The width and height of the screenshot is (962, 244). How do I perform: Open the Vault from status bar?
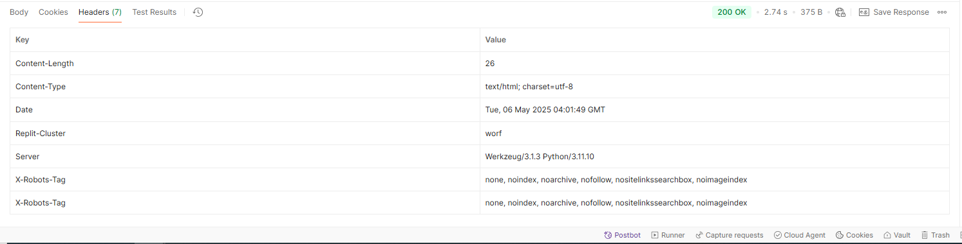coord(897,235)
